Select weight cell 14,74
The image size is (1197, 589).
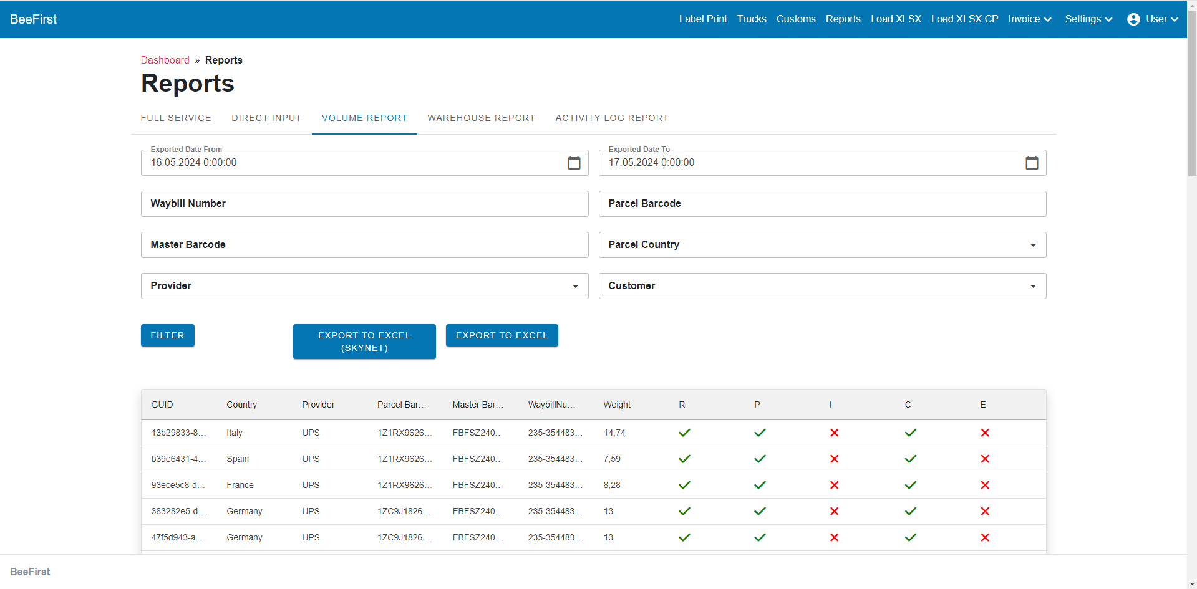pyautogui.click(x=614, y=433)
